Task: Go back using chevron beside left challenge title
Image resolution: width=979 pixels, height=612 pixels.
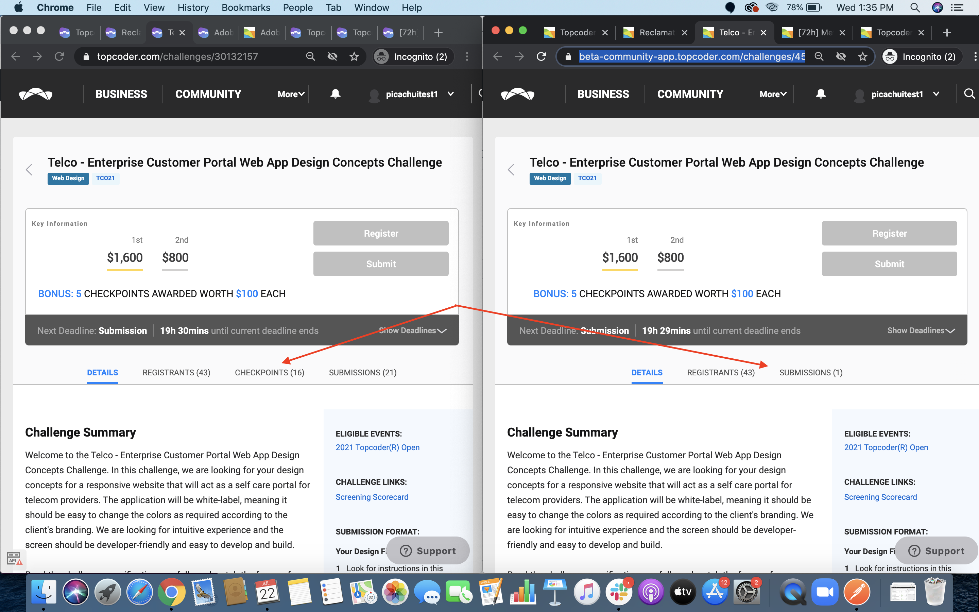Action: pyautogui.click(x=29, y=170)
